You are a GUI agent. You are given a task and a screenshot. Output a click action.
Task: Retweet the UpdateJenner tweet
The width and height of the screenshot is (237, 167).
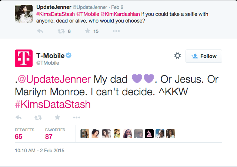[x=61, y=31]
